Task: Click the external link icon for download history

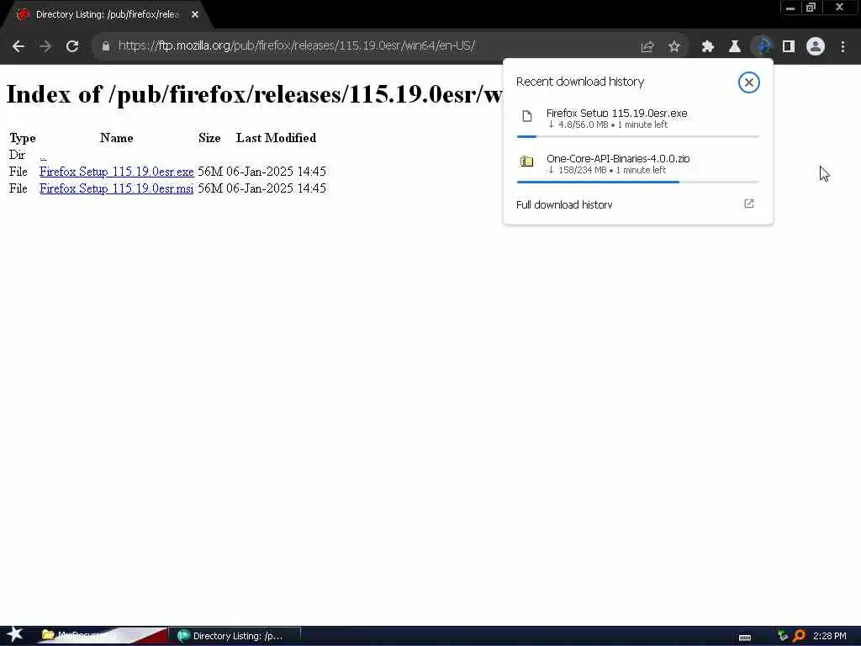Action: point(749,204)
